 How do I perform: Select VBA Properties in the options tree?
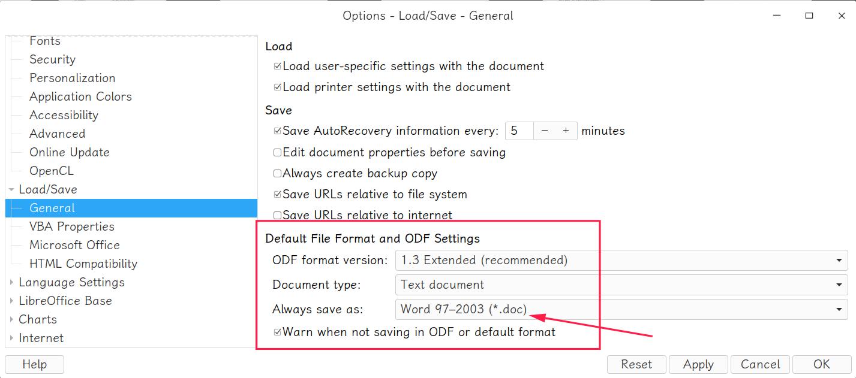tap(72, 226)
